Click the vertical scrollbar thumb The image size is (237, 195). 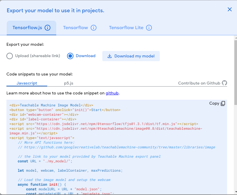236,72
